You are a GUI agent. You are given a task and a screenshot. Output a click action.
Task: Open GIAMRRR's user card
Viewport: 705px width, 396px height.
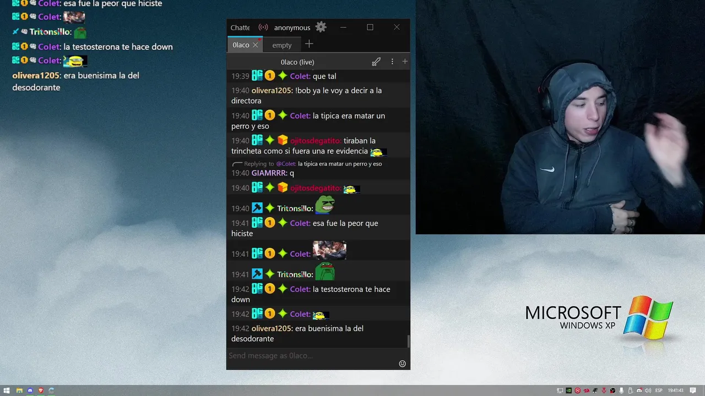[x=269, y=173]
